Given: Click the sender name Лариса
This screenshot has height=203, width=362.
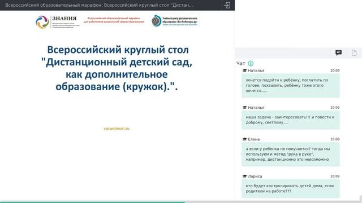Looking at the screenshot, I should point(255,176).
